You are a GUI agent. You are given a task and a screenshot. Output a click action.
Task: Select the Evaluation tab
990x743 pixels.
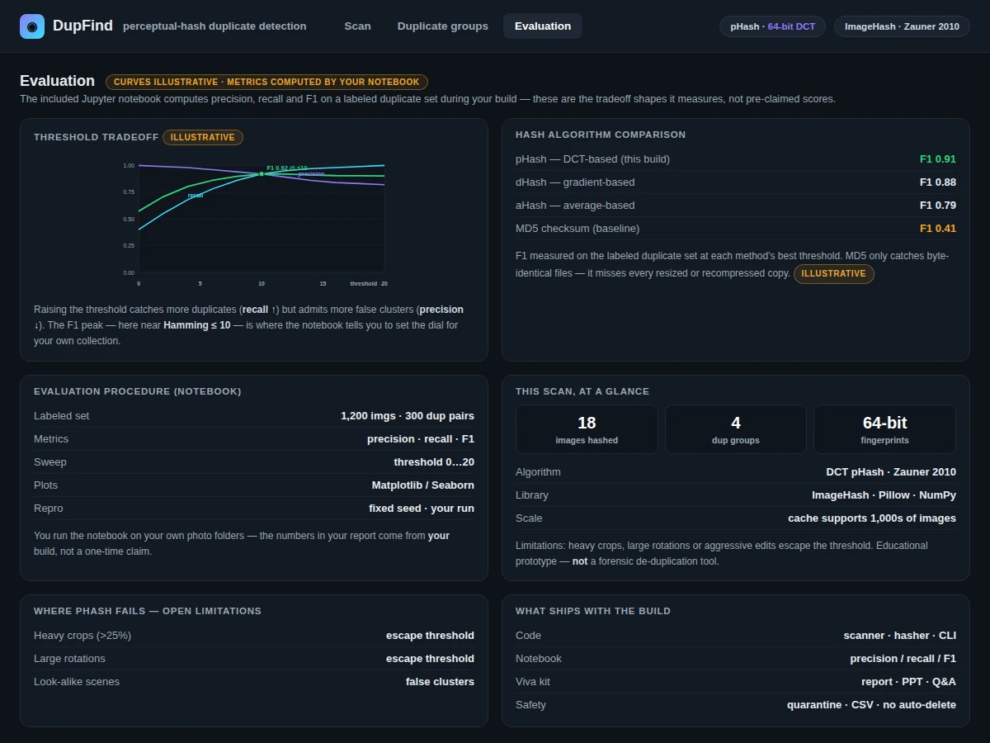tap(543, 26)
